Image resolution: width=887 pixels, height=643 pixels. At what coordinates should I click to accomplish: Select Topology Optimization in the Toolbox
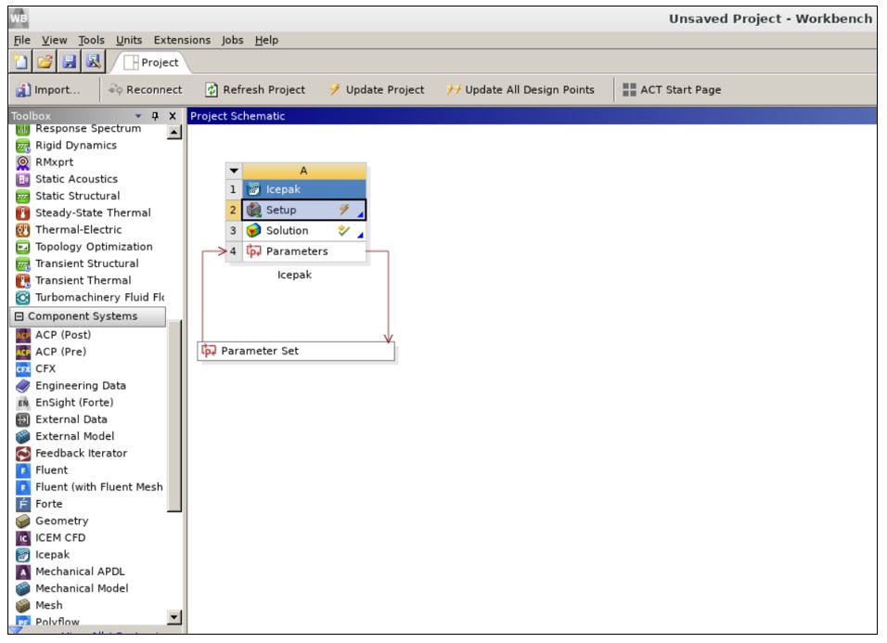94,247
